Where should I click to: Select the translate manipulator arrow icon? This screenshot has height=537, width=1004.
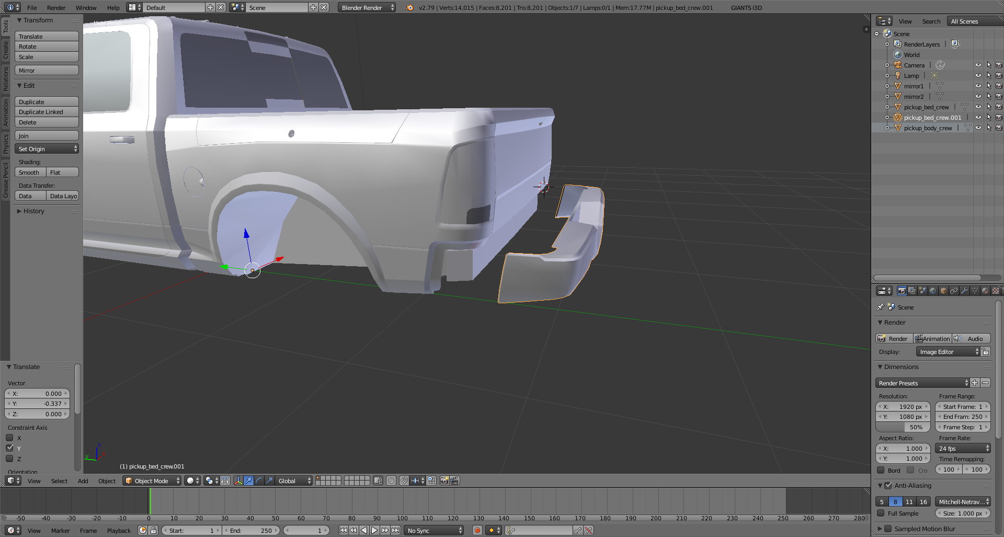click(x=248, y=481)
